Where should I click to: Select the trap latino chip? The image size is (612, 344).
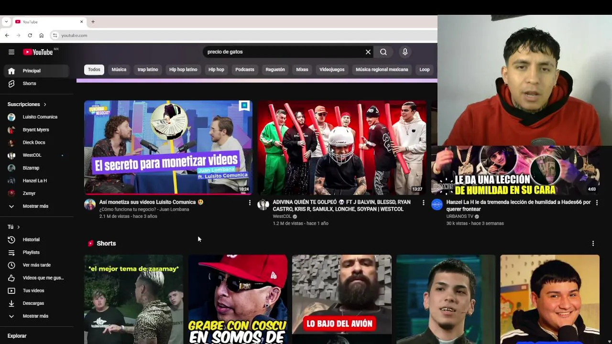148,70
